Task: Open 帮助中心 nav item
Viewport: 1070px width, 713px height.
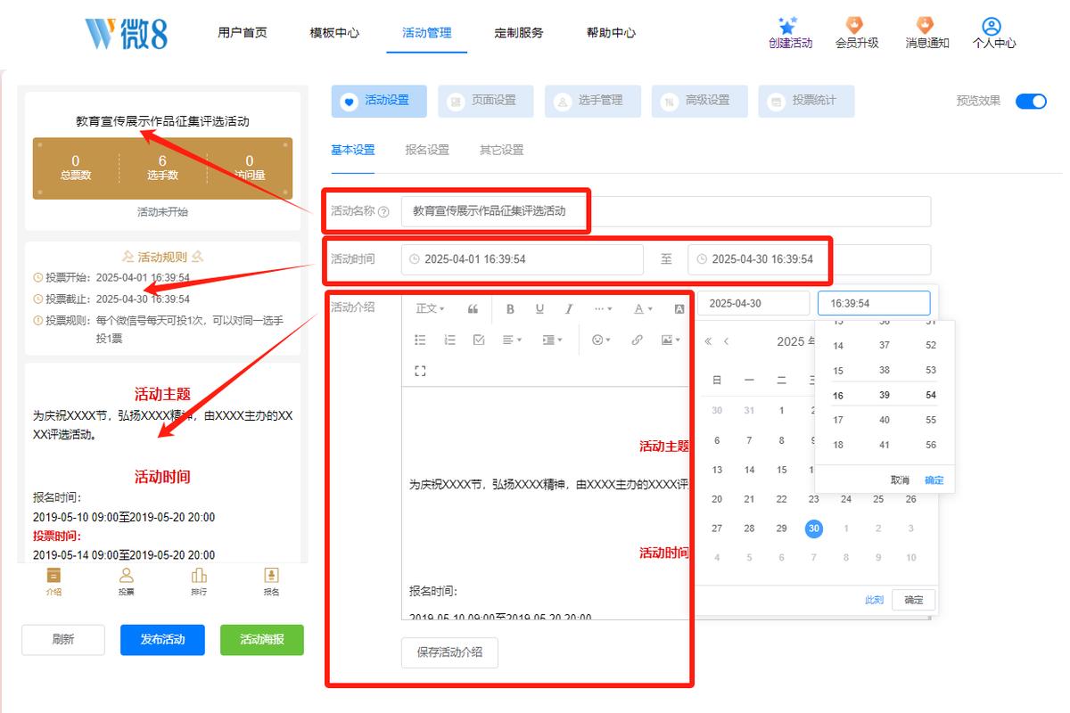Action: pyautogui.click(x=611, y=33)
